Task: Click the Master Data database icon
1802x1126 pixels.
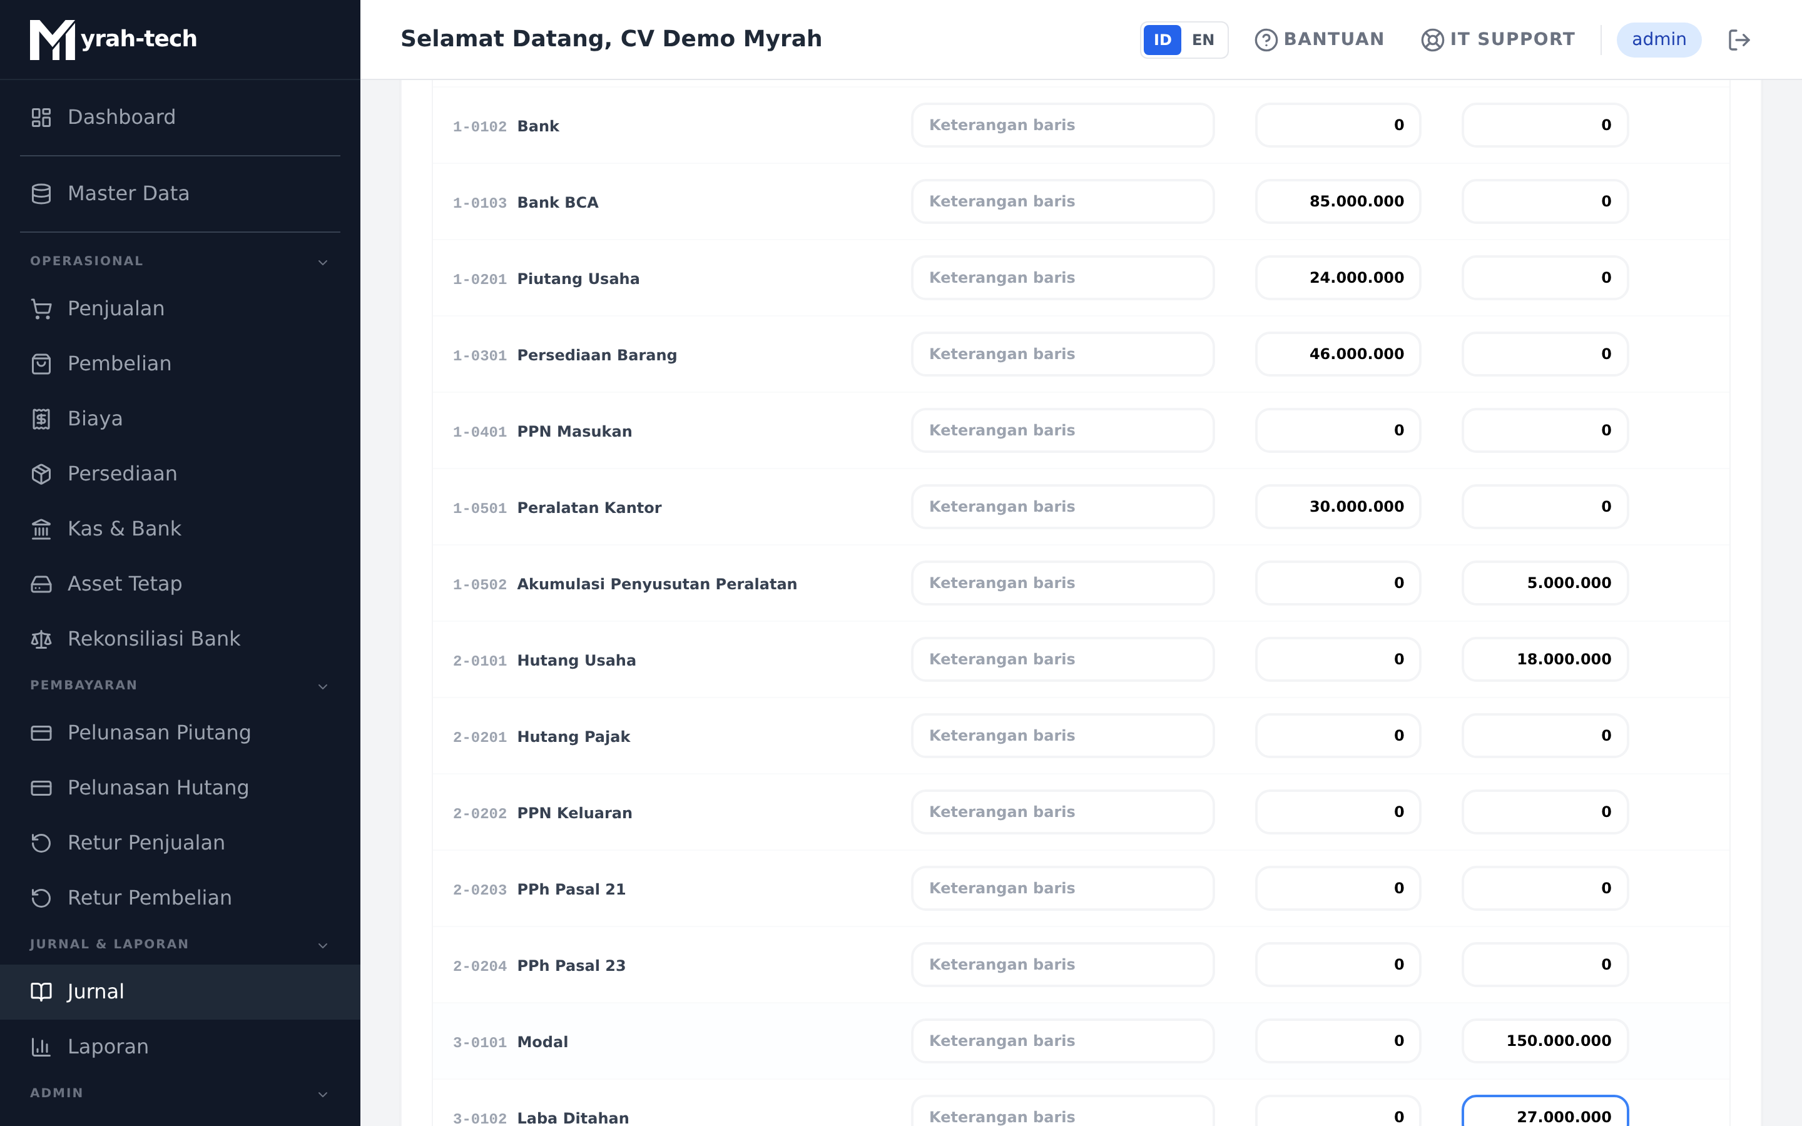Action: tap(41, 194)
